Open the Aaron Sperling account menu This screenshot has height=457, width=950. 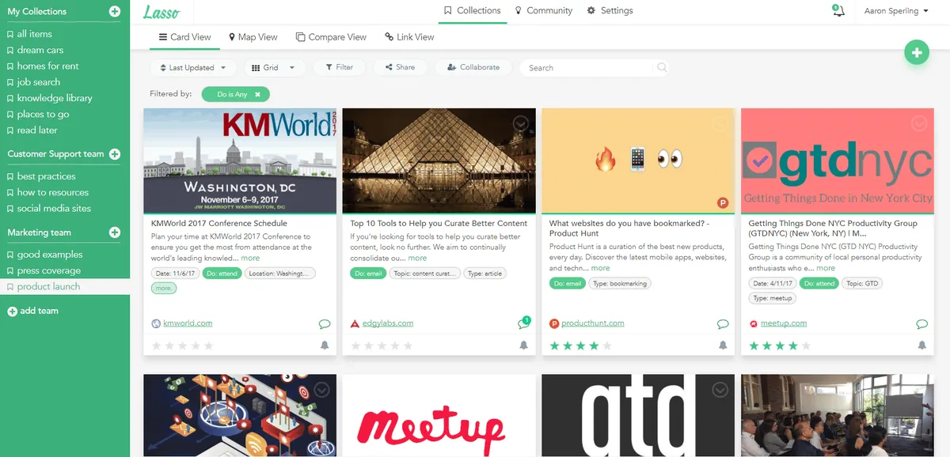[896, 11]
